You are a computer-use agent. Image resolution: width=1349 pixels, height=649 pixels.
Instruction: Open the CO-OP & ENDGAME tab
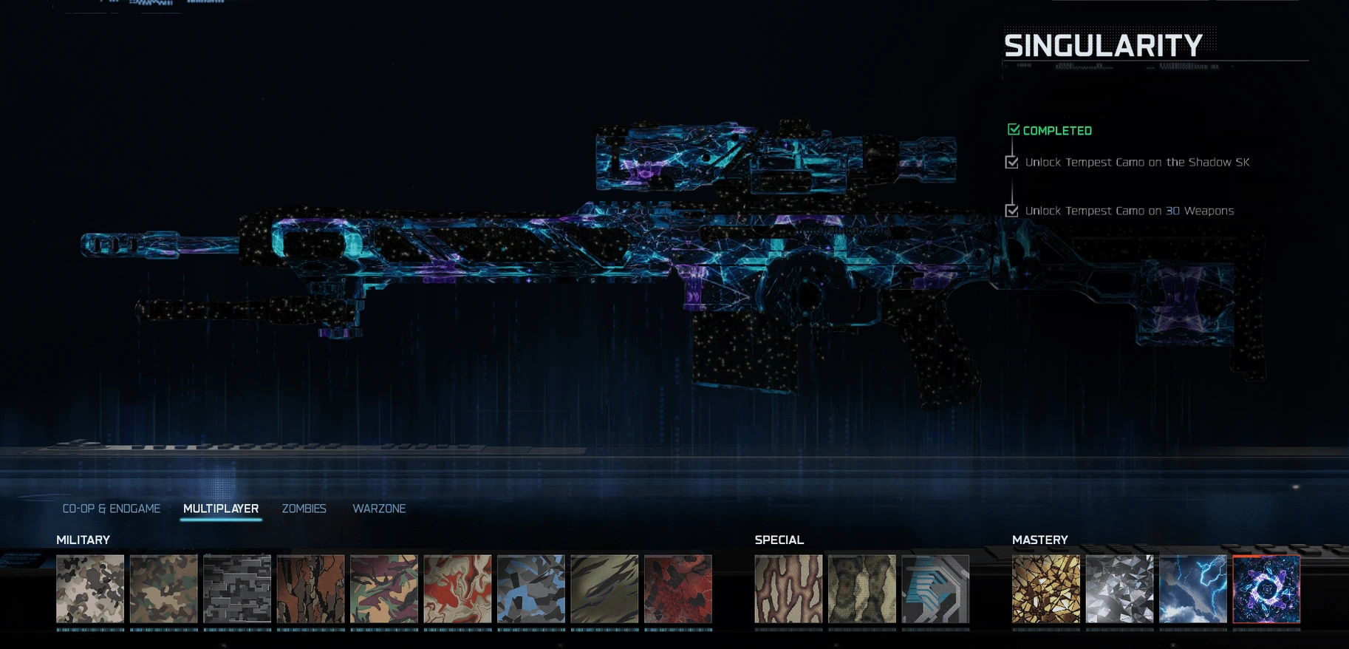(112, 509)
